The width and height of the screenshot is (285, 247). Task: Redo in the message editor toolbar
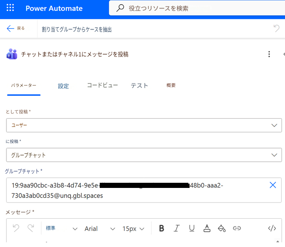click(x=31, y=228)
